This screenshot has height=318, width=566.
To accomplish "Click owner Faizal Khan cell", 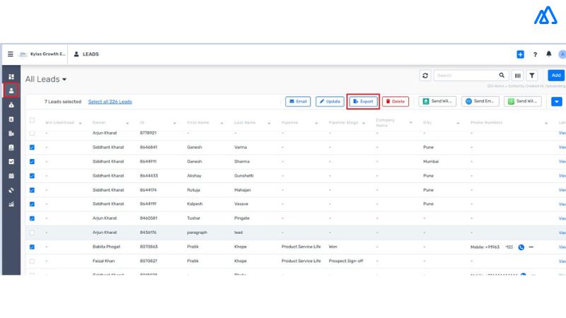I will 103,261.
